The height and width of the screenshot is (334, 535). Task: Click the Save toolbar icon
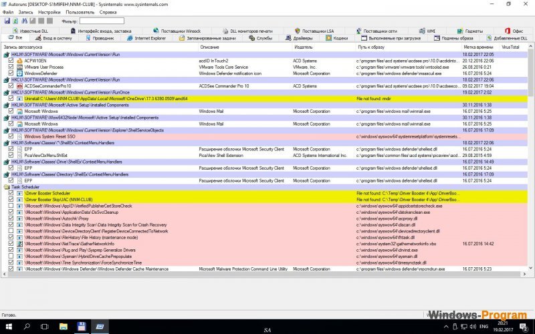tap(7, 21)
